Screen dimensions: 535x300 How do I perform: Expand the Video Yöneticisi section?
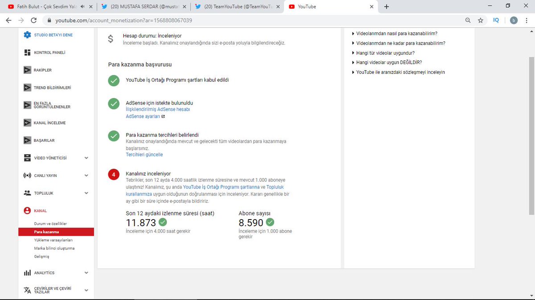(x=86, y=158)
